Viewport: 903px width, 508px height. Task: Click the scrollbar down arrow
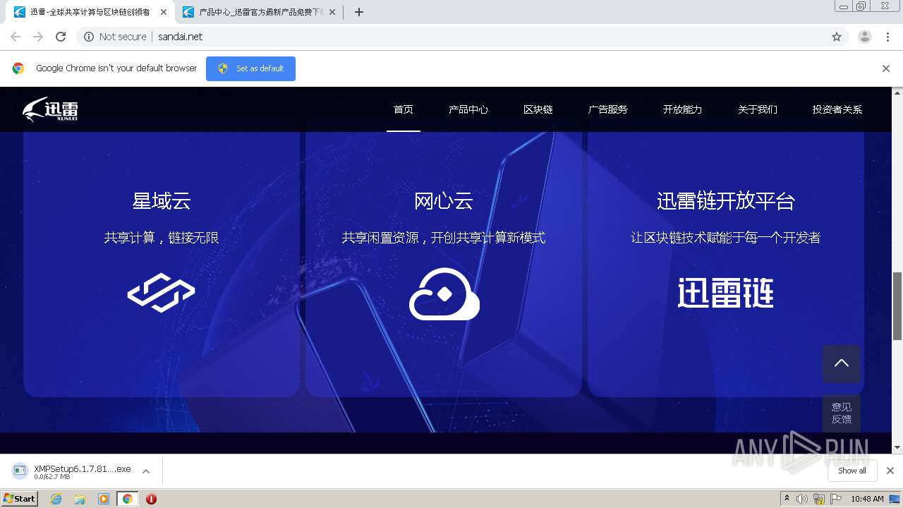coord(897,447)
